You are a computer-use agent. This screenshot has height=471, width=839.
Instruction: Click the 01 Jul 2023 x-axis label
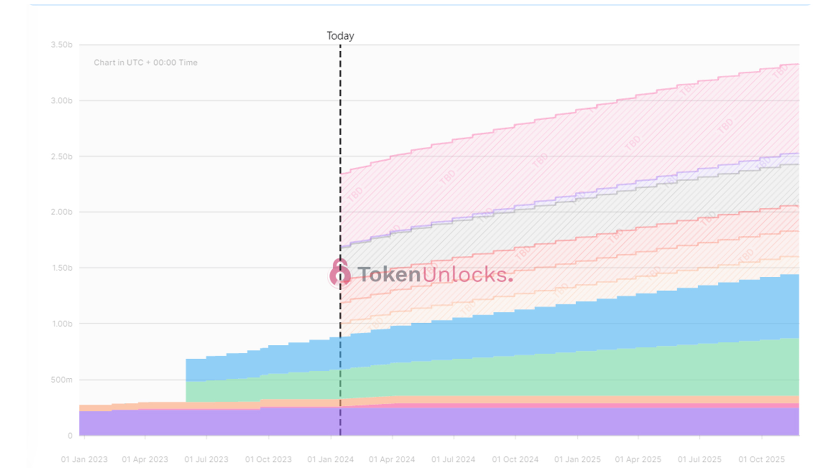[x=206, y=459]
